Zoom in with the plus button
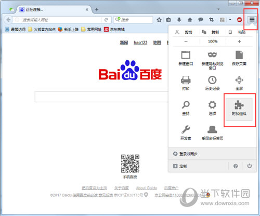The height and width of the screenshot is (216, 260). point(239,42)
